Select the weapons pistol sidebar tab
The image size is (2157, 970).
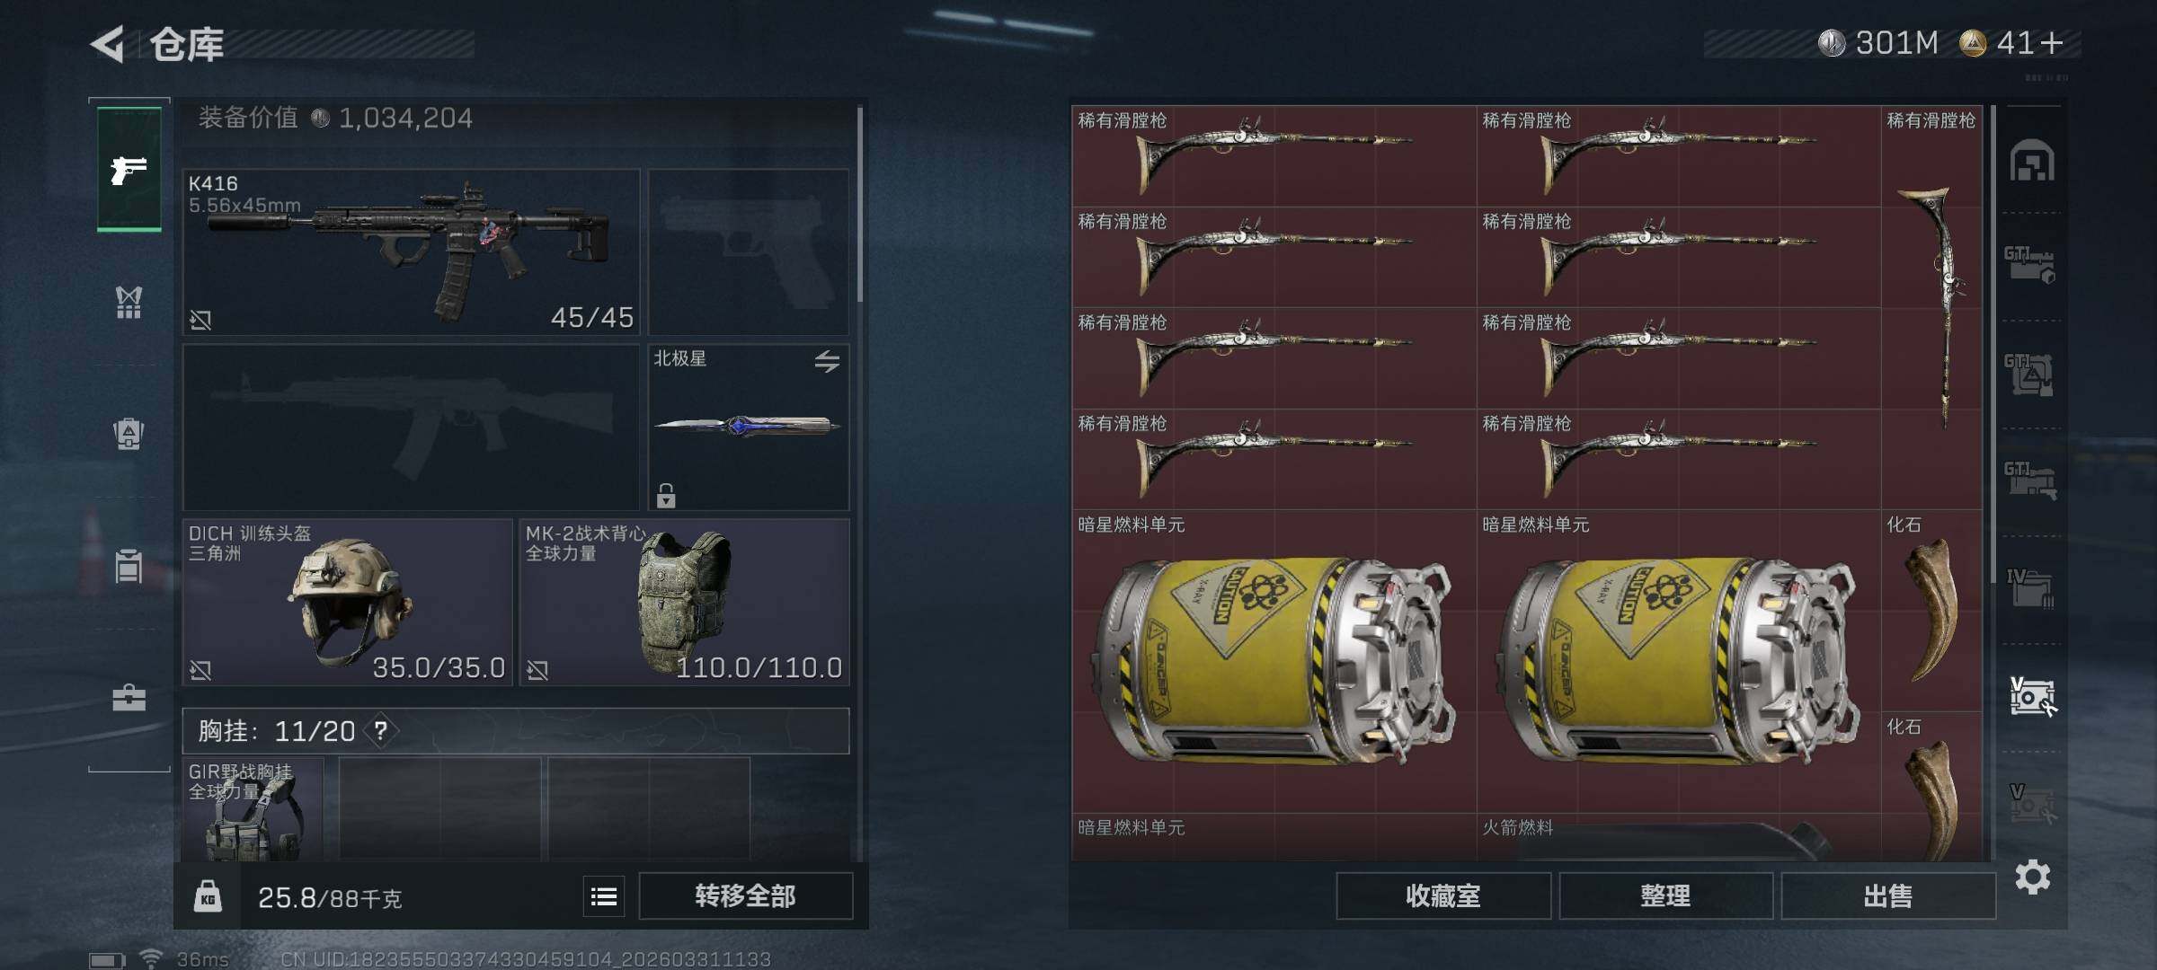129,168
